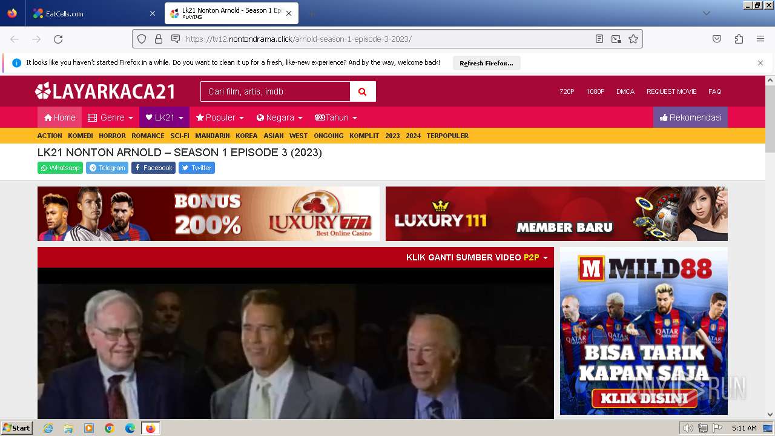Select the ACTION category
Viewport: 775px width, 436px height.
pyautogui.click(x=50, y=136)
